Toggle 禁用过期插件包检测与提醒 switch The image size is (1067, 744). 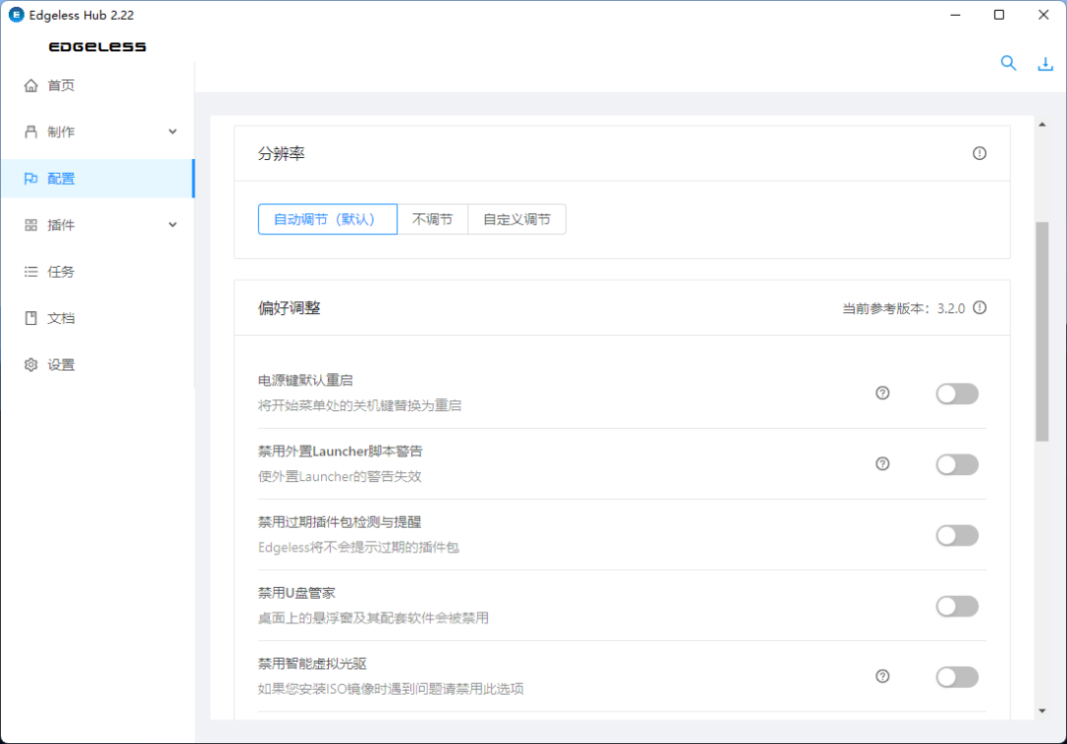point(956,535)
